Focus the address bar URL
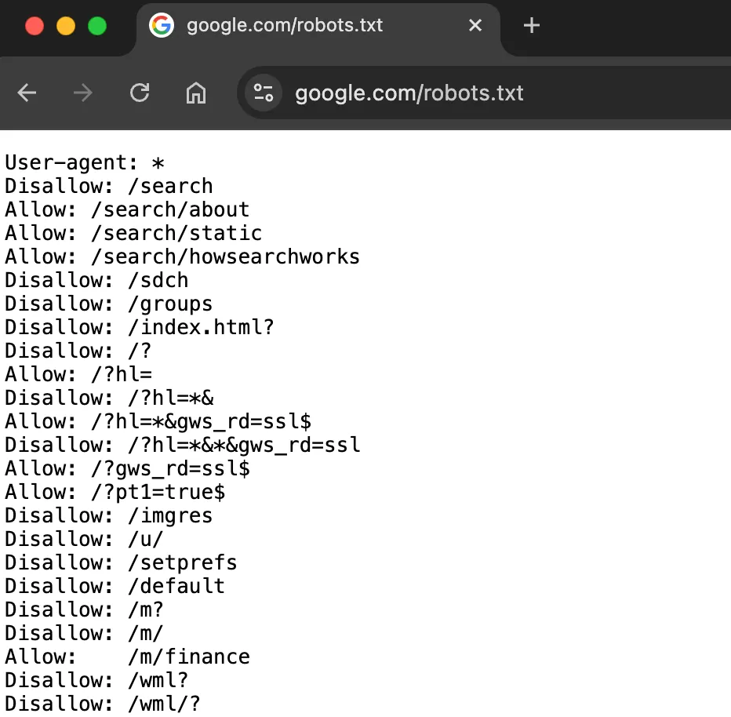 click(x=409, y=93)
